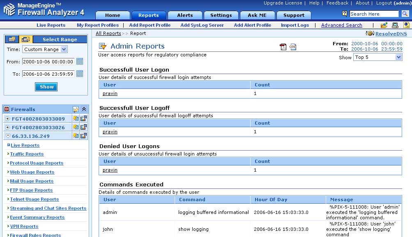Switch to the first time-range mode tab

(12, 39)
